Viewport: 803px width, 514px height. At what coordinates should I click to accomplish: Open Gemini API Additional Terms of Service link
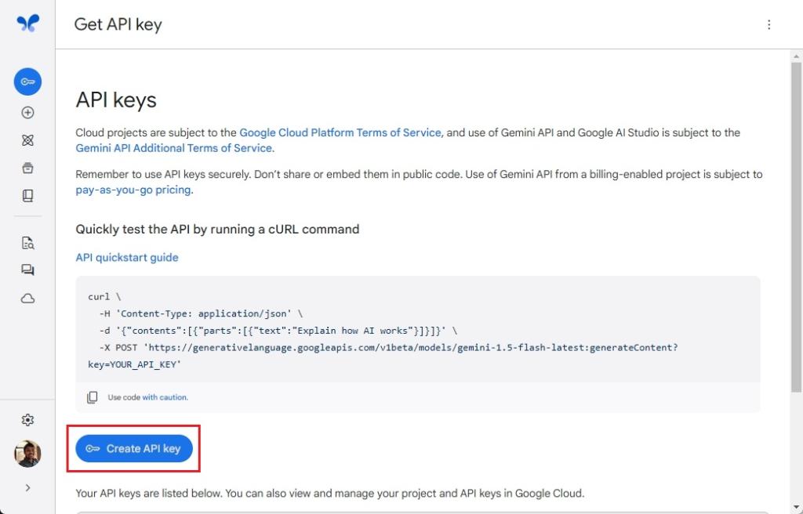[x=174, y=148]
